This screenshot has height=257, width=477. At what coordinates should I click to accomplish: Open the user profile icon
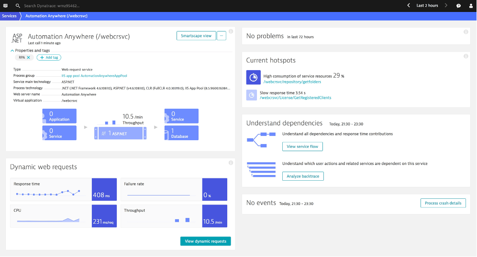point(471,6)
